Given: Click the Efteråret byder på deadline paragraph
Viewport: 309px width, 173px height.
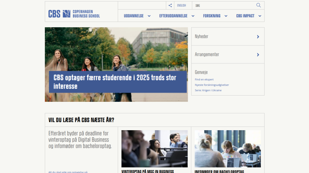Looking at the screenshot, I should 80,140.
